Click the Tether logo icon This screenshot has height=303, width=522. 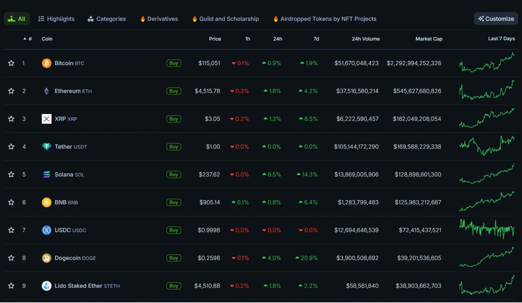(47, 147)
